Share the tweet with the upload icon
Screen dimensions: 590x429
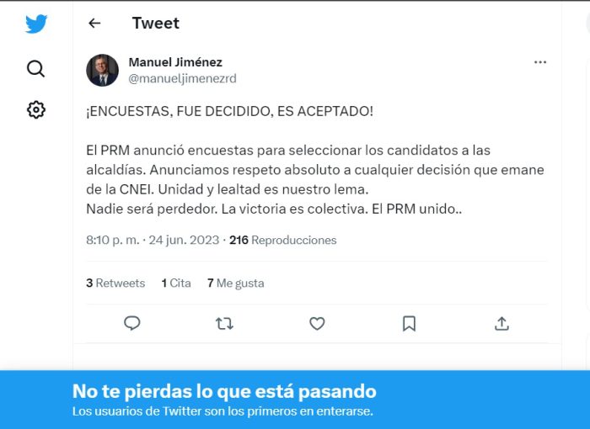click(501, 324)
